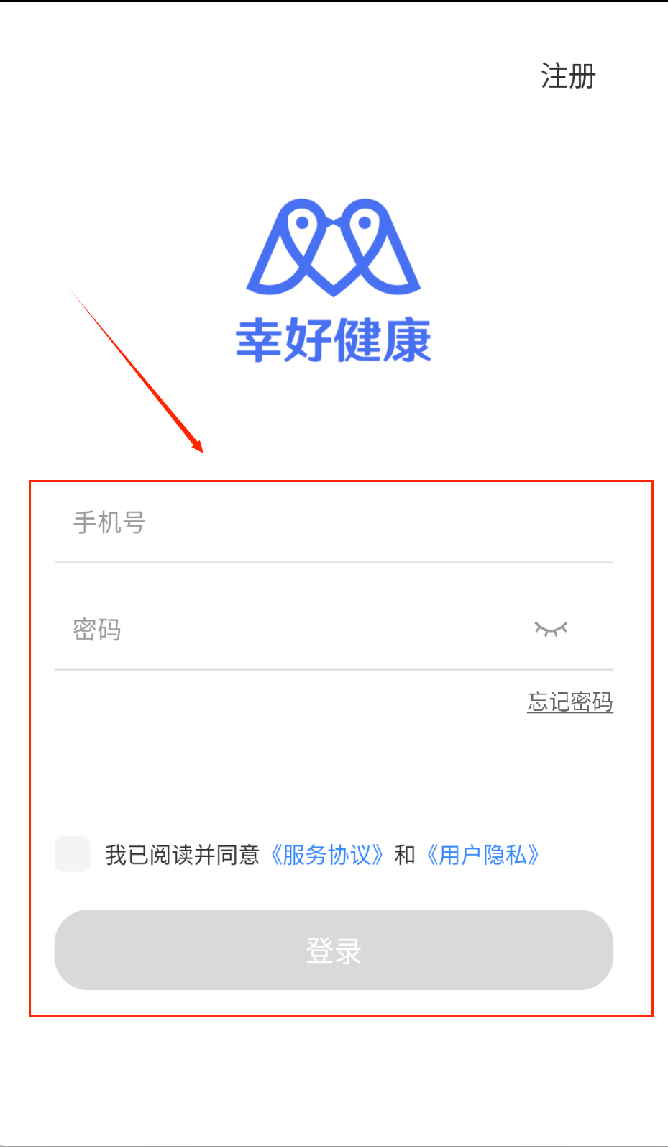This screenshot has width=668, height=1147.
Task: Open the 注册 registration page
Action: pos(568,76)
